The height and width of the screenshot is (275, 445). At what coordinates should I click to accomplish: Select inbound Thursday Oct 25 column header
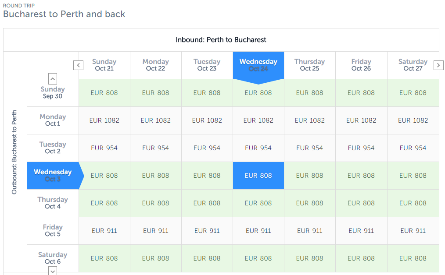tap(310, 65)
